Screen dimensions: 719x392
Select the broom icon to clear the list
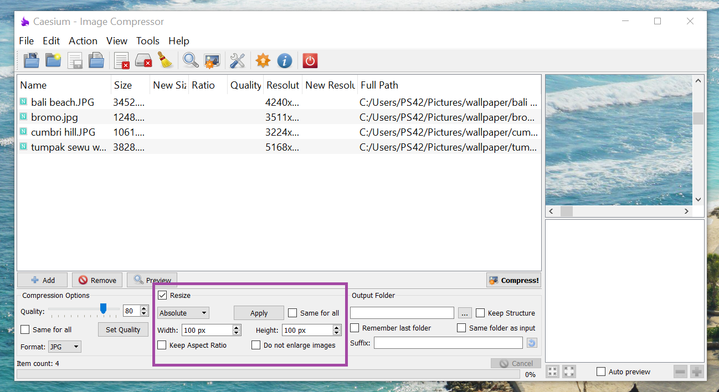tap(165, 60)
